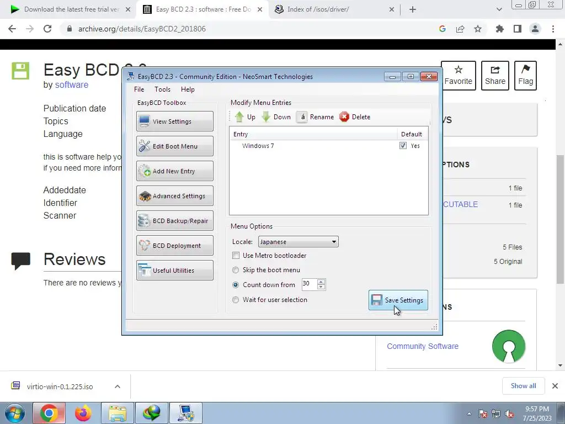Viewport: 565px width, 424px height.
Task: Uncheck the Windows 7 Default checkbox
Action: 403,146
